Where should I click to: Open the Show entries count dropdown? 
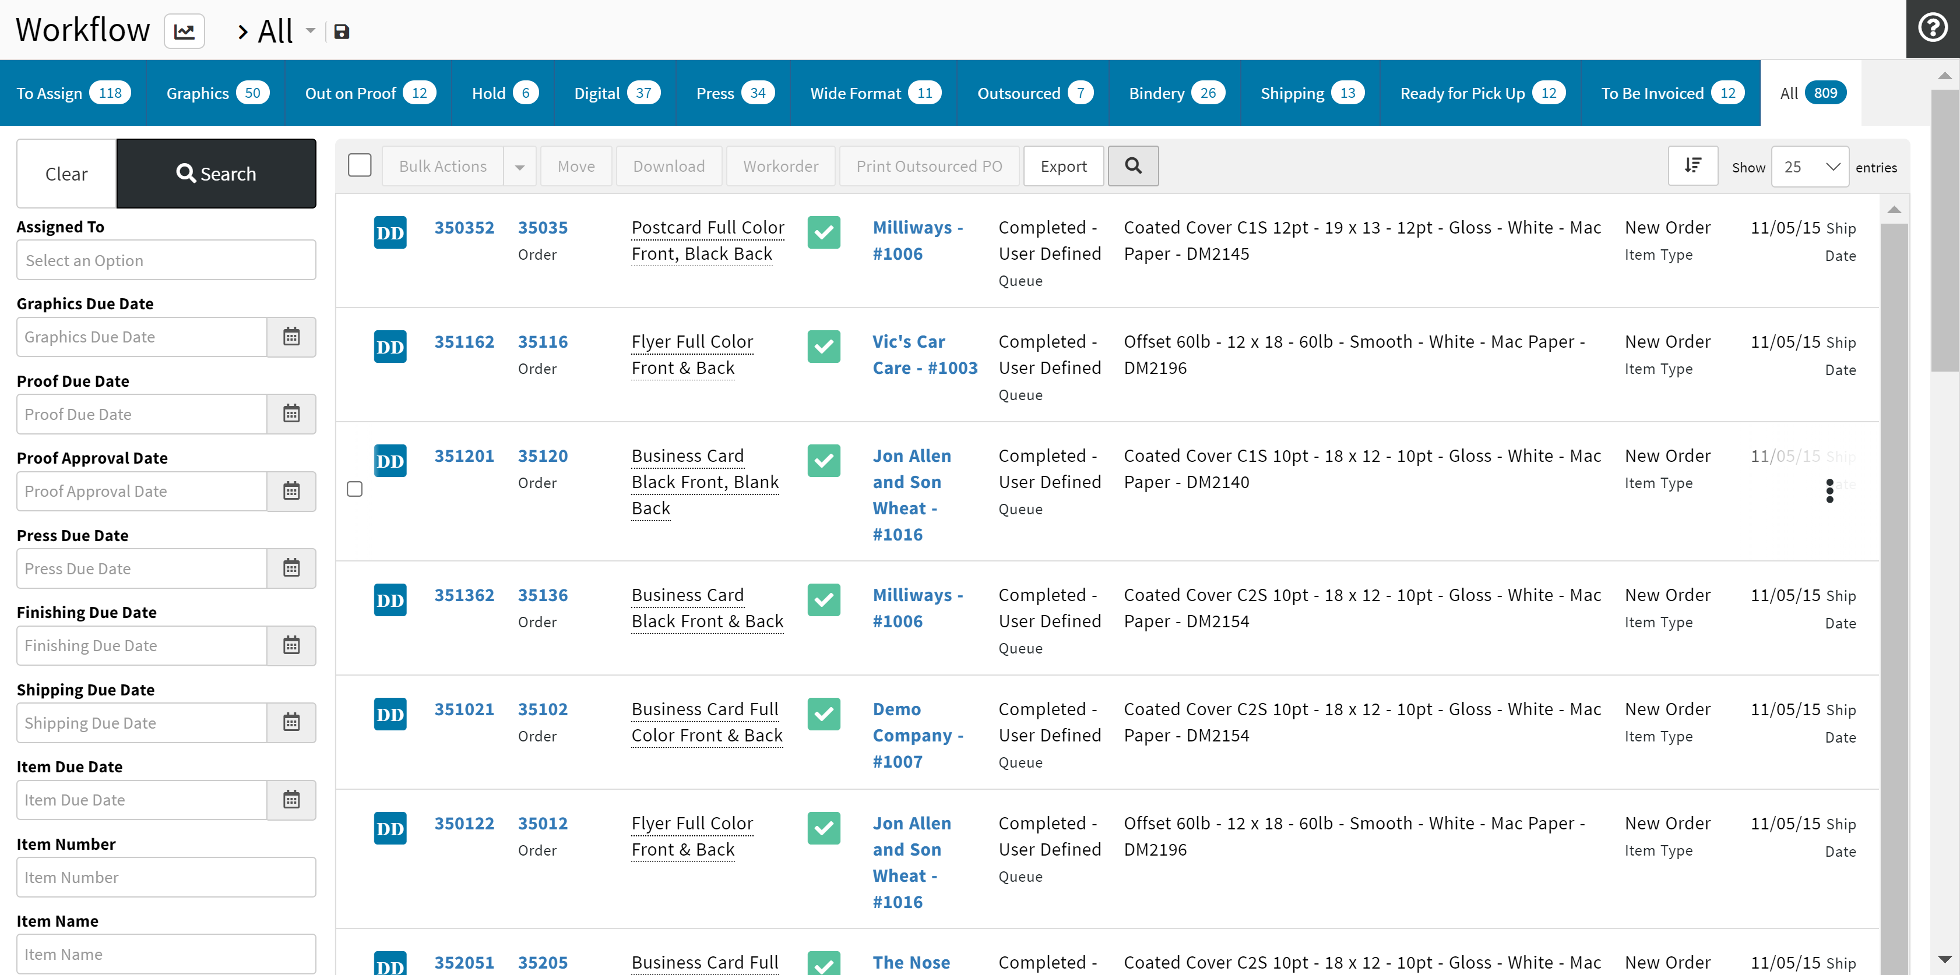pyautogui.click(x=1810, y=167)
